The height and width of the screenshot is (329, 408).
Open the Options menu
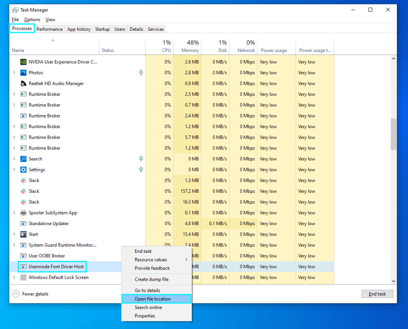click(32, 19)
